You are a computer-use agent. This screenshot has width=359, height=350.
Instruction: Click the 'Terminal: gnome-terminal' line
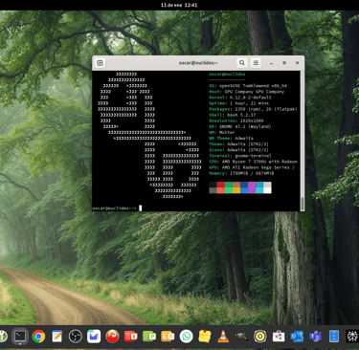tap(240, 156)
